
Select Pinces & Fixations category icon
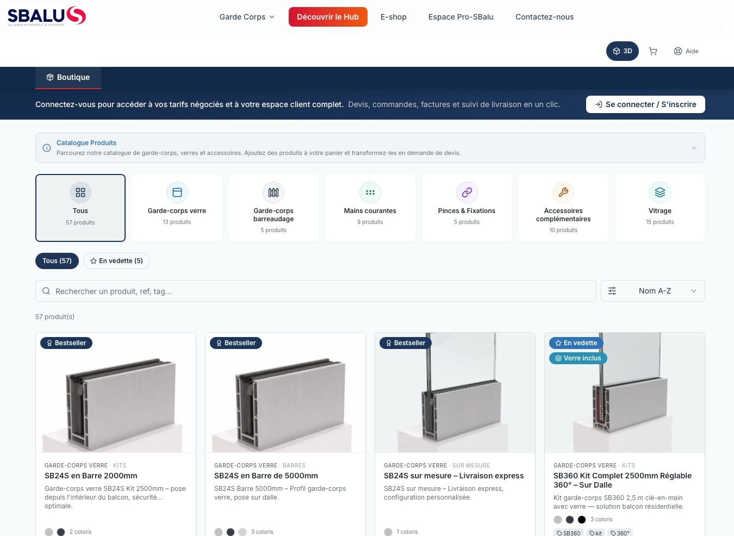(467, 192)
